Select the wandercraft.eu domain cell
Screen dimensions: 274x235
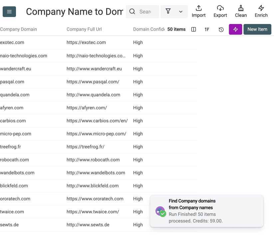(x=16, y=69)
